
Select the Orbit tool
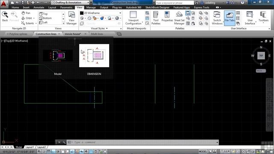pos(27,18)
